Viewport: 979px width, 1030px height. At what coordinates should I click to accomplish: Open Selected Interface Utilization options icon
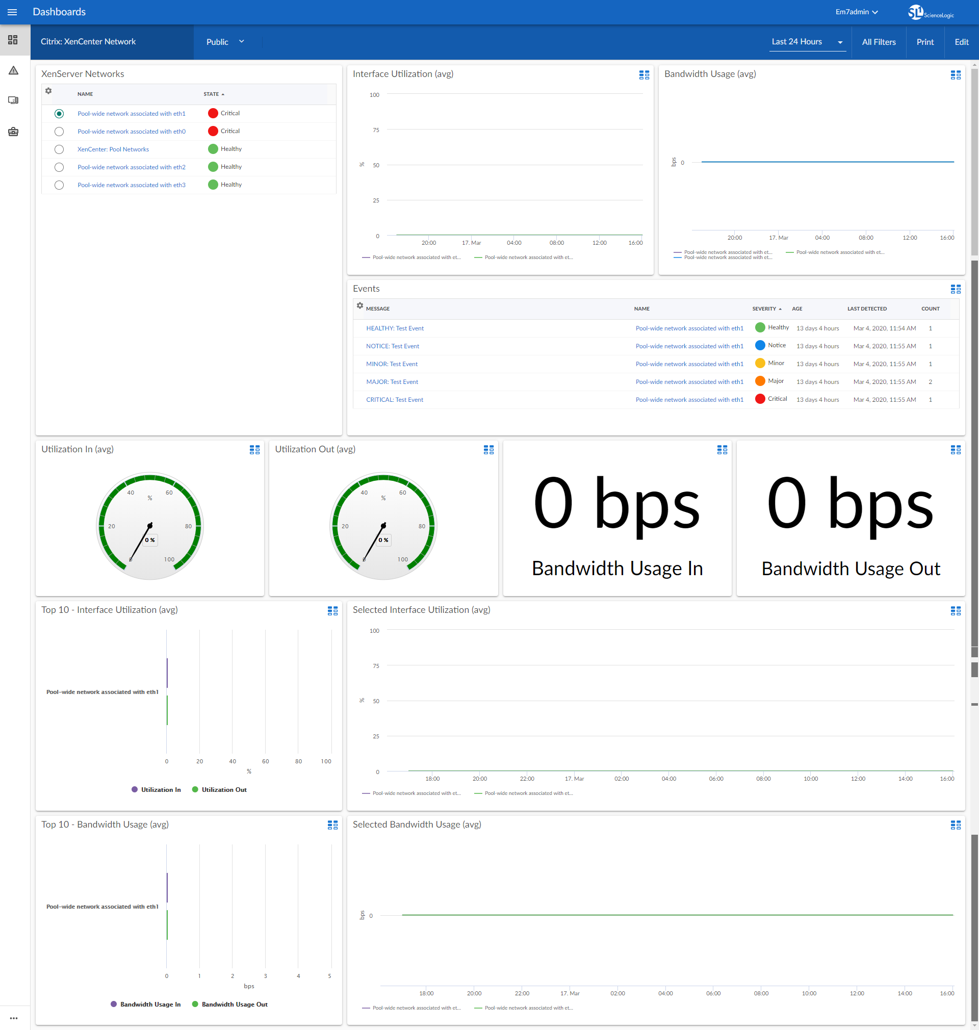click(x=956, y=611)
